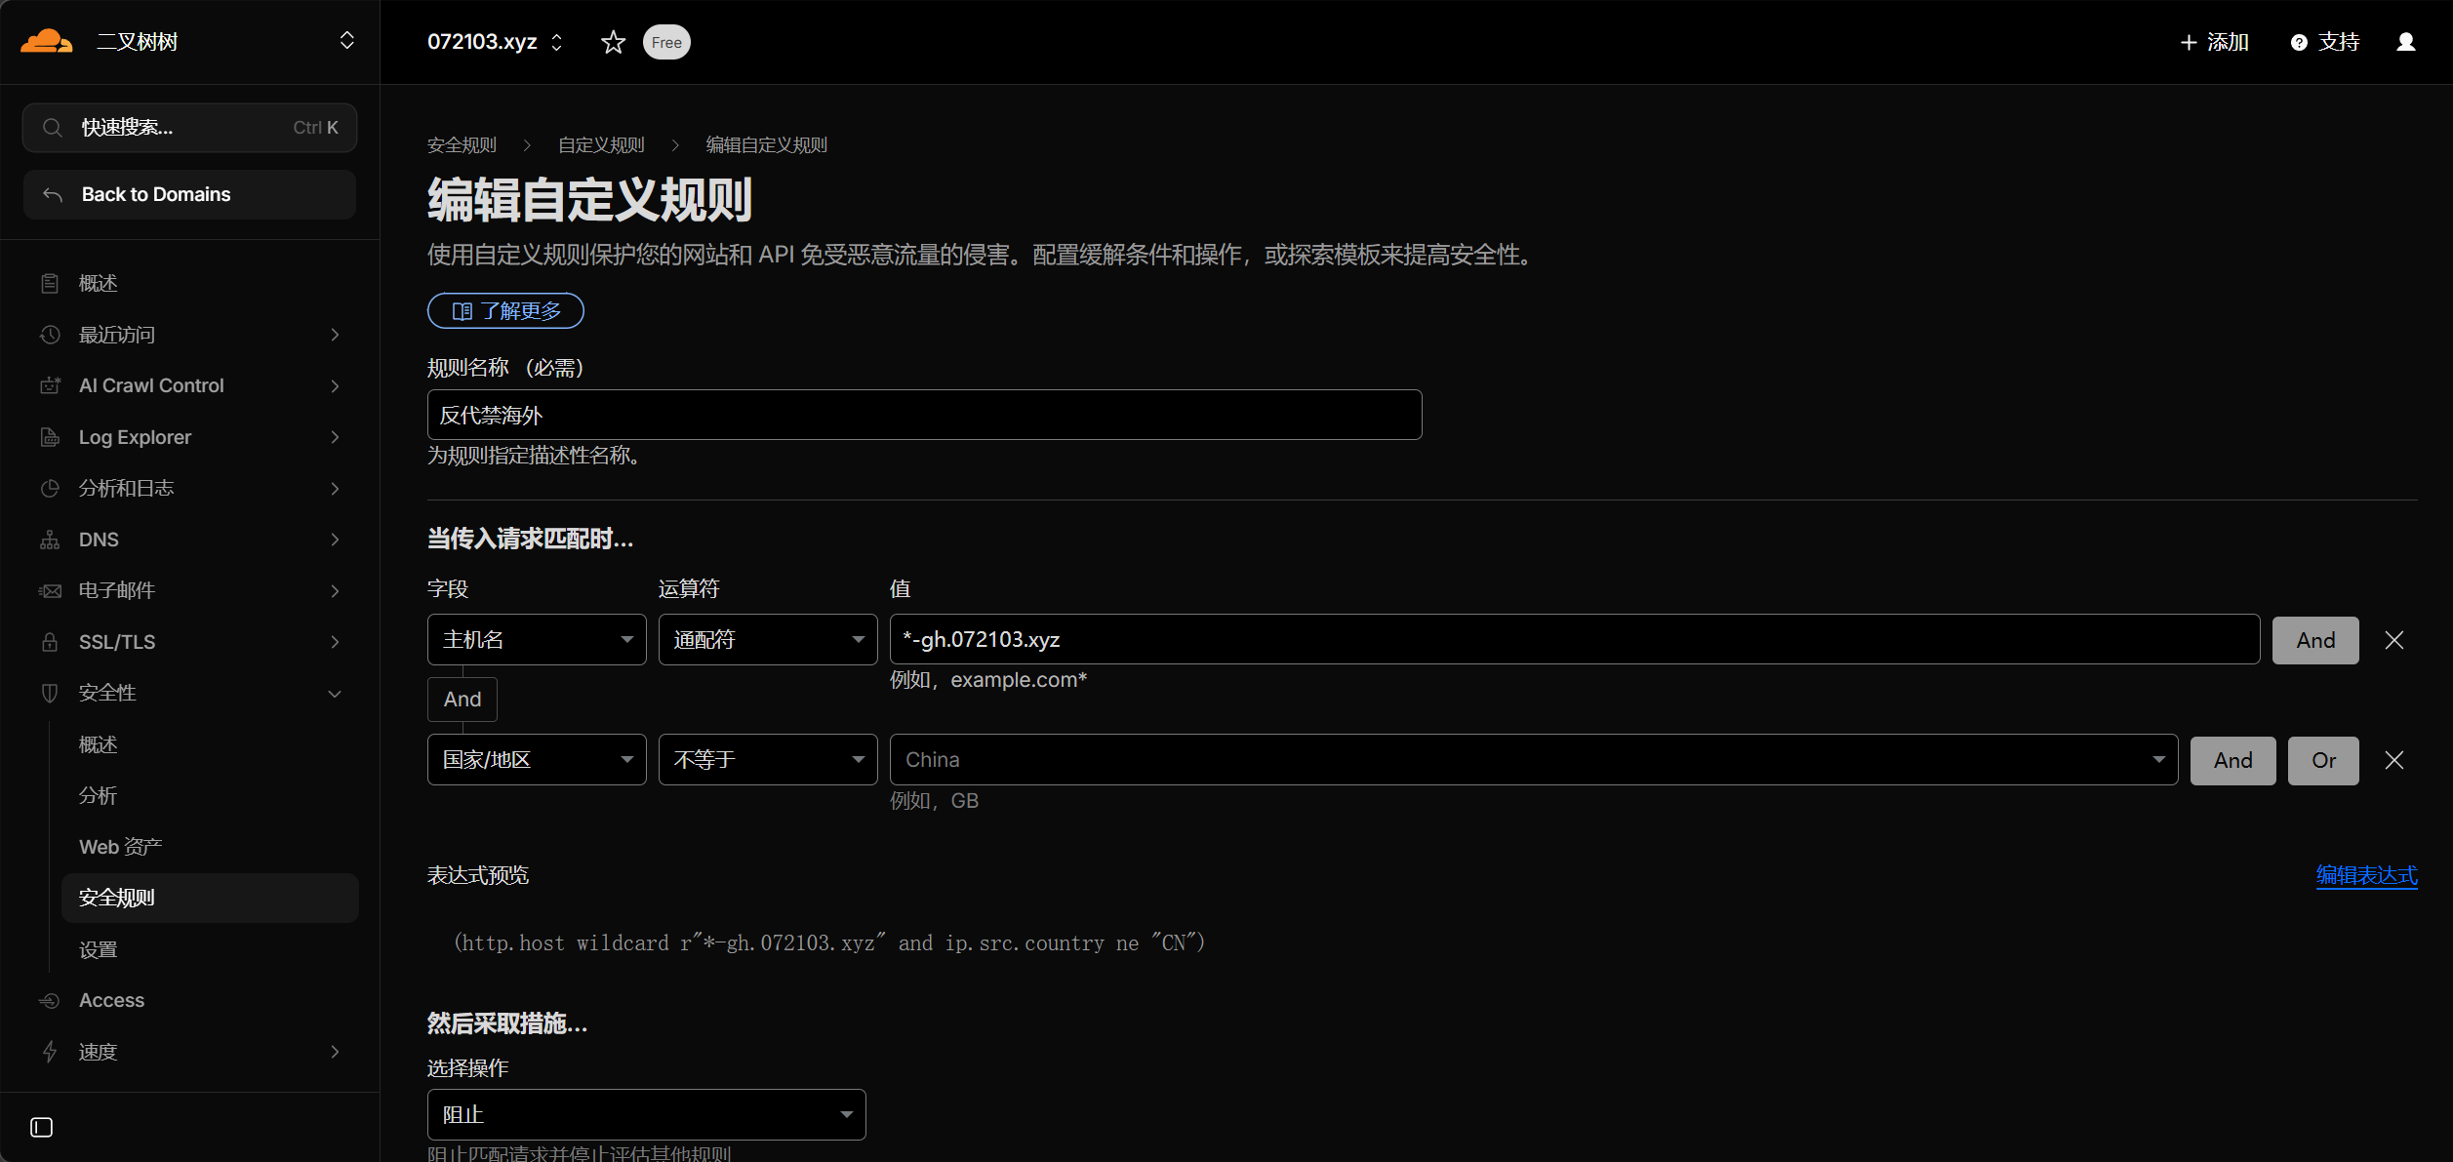Delete the country condition row

click(2393, 760)
